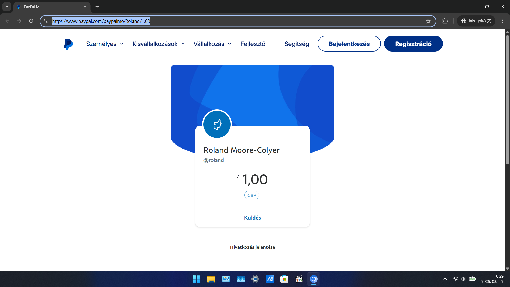Open the browser extensions puzzle icon
Image resolution: width=510 pixels, height=287 pixels.
(445, 21)
